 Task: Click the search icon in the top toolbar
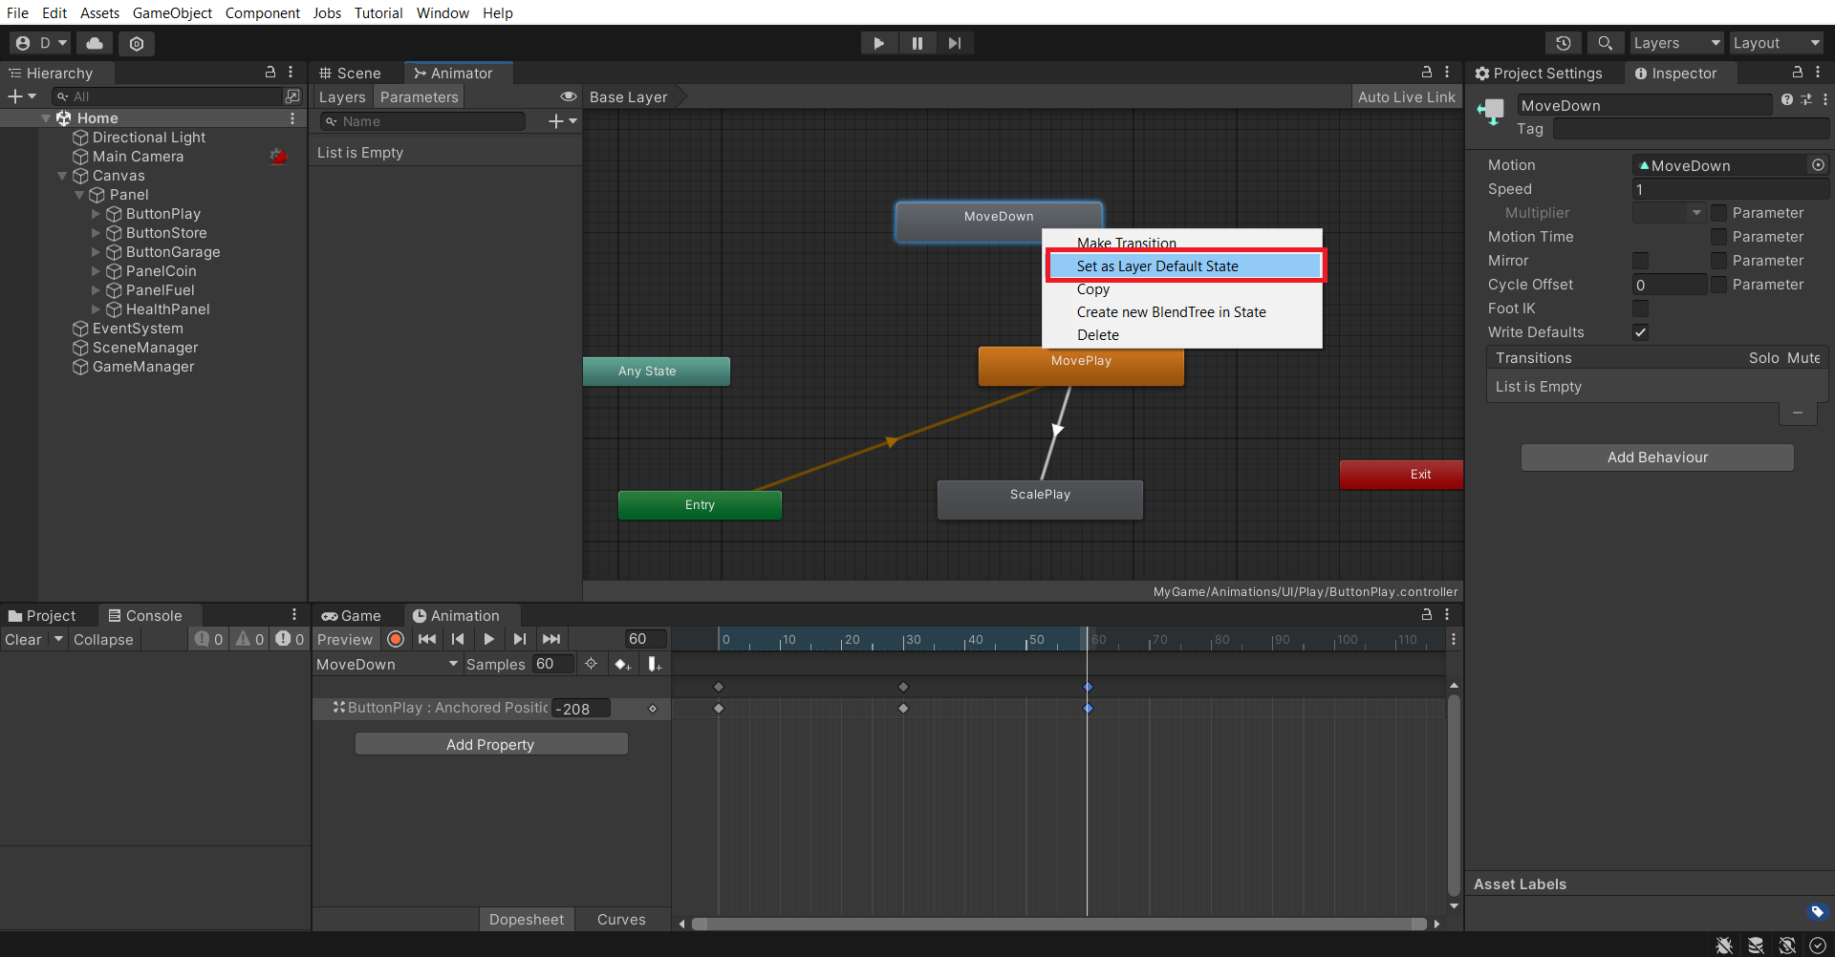click(x=1605, y=43)
